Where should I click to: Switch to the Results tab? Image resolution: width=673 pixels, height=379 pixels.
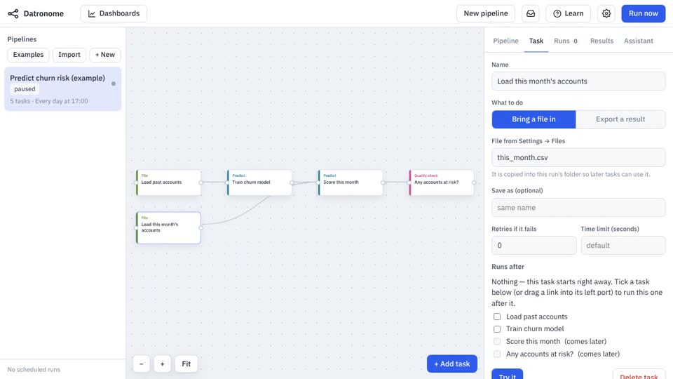click(601, 41)
